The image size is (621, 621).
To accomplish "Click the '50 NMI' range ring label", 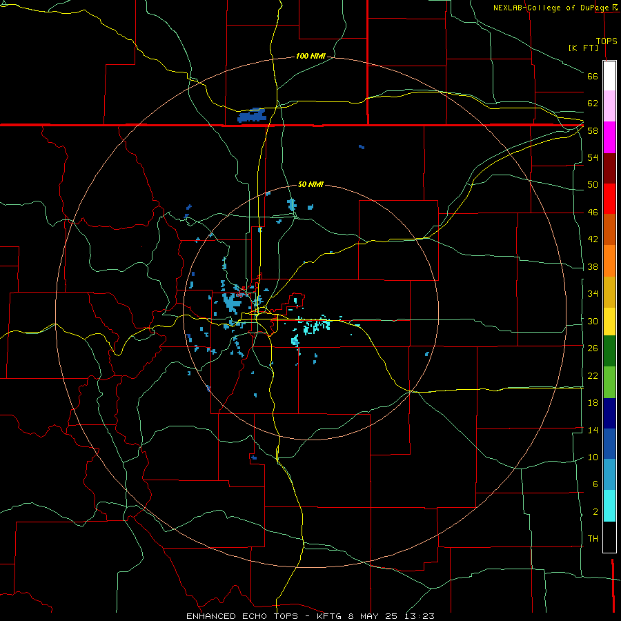I will click(310, 184).
